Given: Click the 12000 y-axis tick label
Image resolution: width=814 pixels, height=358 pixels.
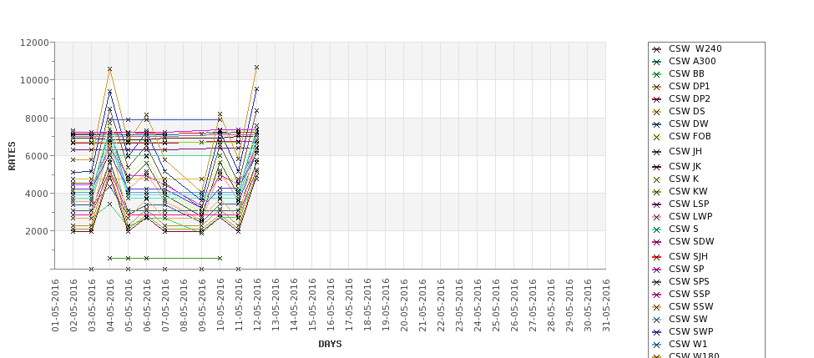Looking at the screenshot, I should click(x=35, y=43).
